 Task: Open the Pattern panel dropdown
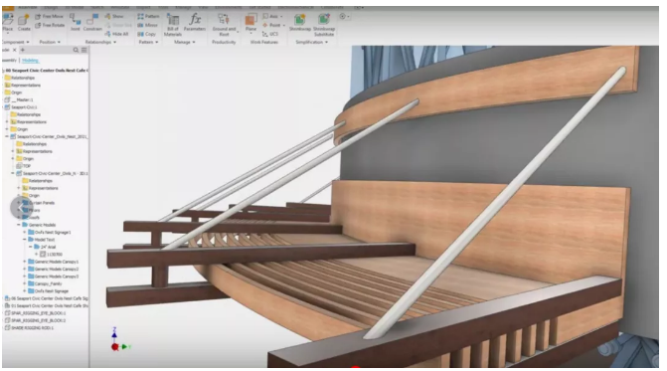(x=156, y=42)
